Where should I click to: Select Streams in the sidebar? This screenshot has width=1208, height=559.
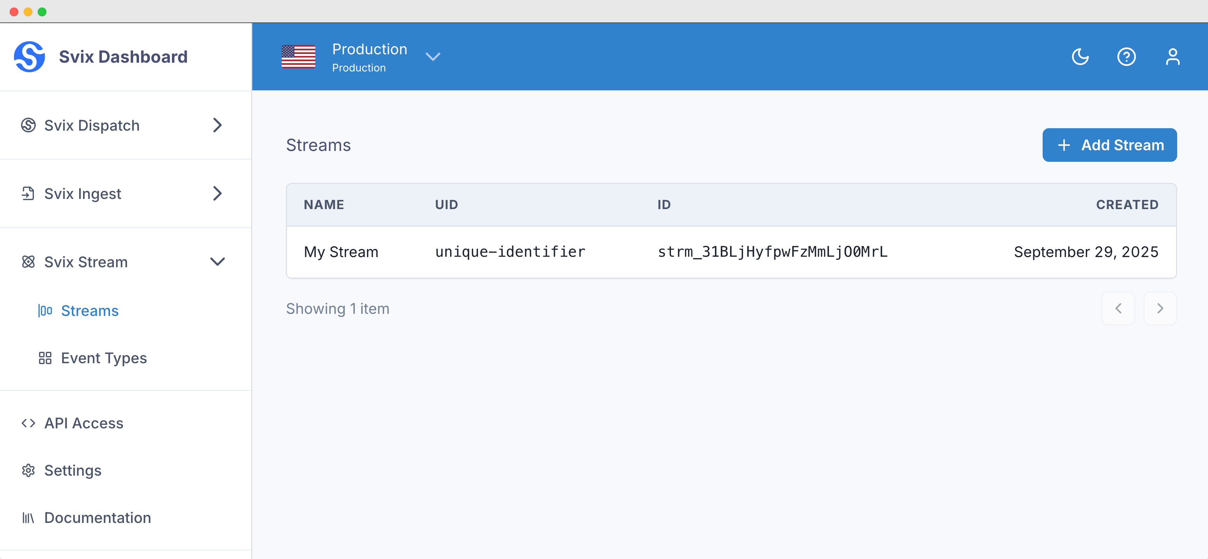[89, 310]
